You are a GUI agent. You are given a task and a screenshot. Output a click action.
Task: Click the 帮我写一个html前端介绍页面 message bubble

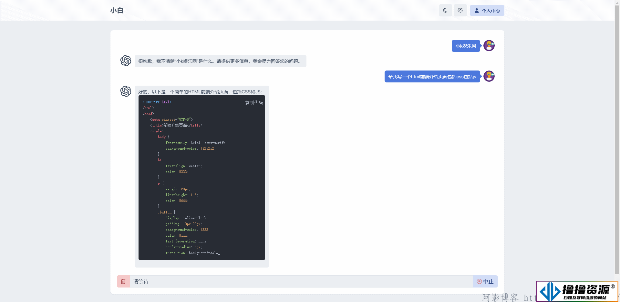(x=432, y=76)
